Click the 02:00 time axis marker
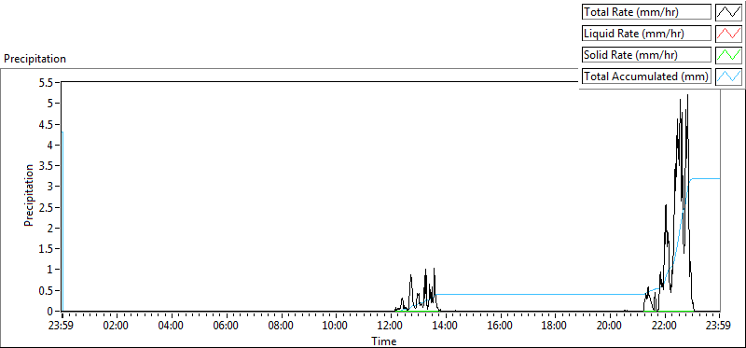 [117, 327]
